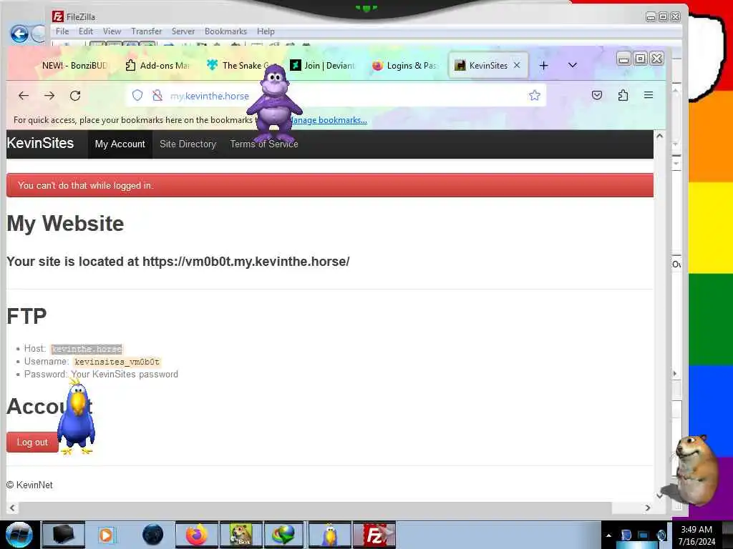The image size is (733, 549).
Task: Close the KevinSites tab
Action: [x=517, y=65]
